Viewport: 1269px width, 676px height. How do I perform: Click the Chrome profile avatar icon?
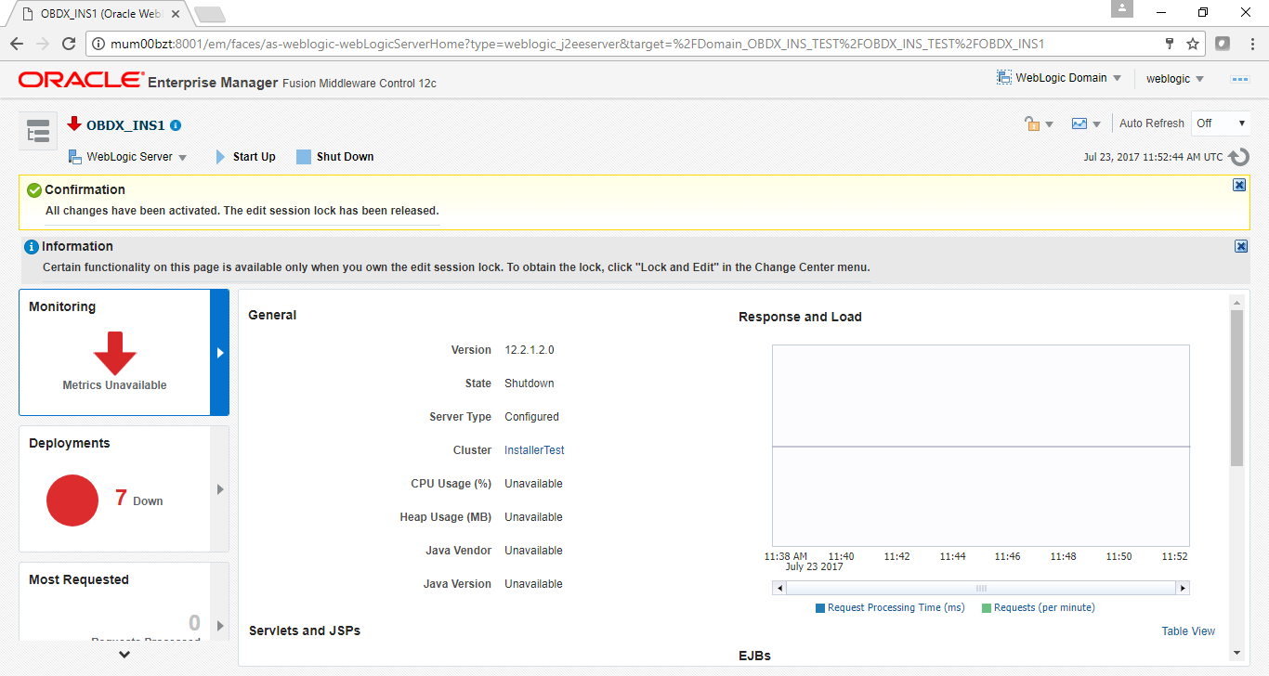click(1122, 8)
